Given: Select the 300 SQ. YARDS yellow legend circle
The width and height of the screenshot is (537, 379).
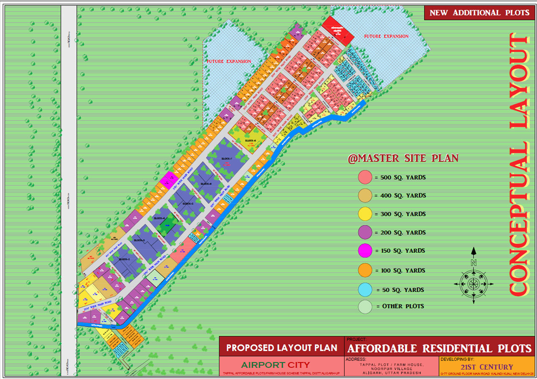Looking at the screenshot, I should tap(364, 214).
